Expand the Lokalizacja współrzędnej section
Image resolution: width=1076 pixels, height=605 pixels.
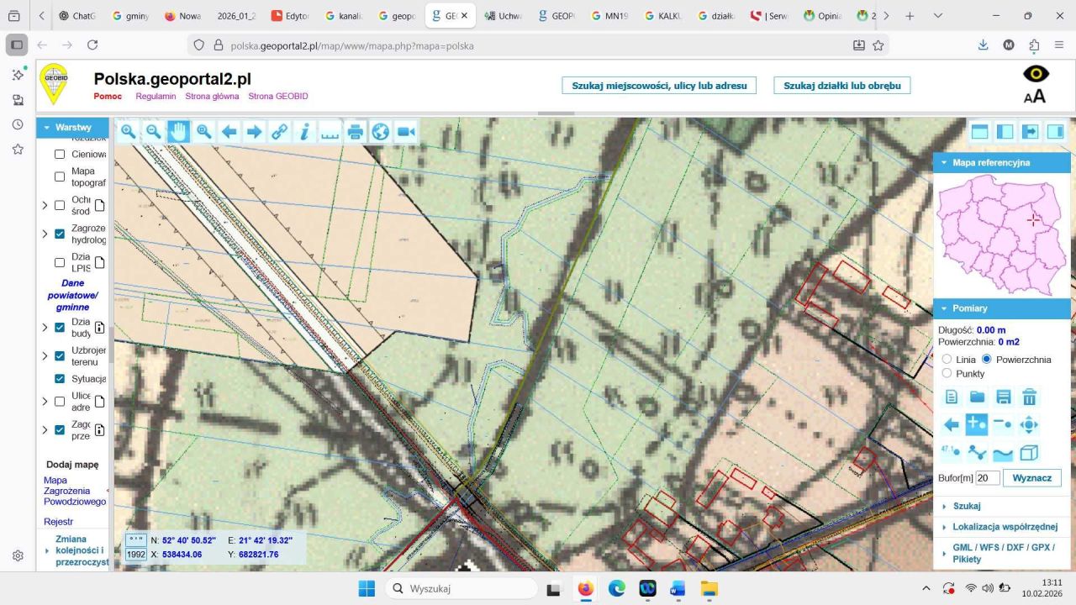1004,527
